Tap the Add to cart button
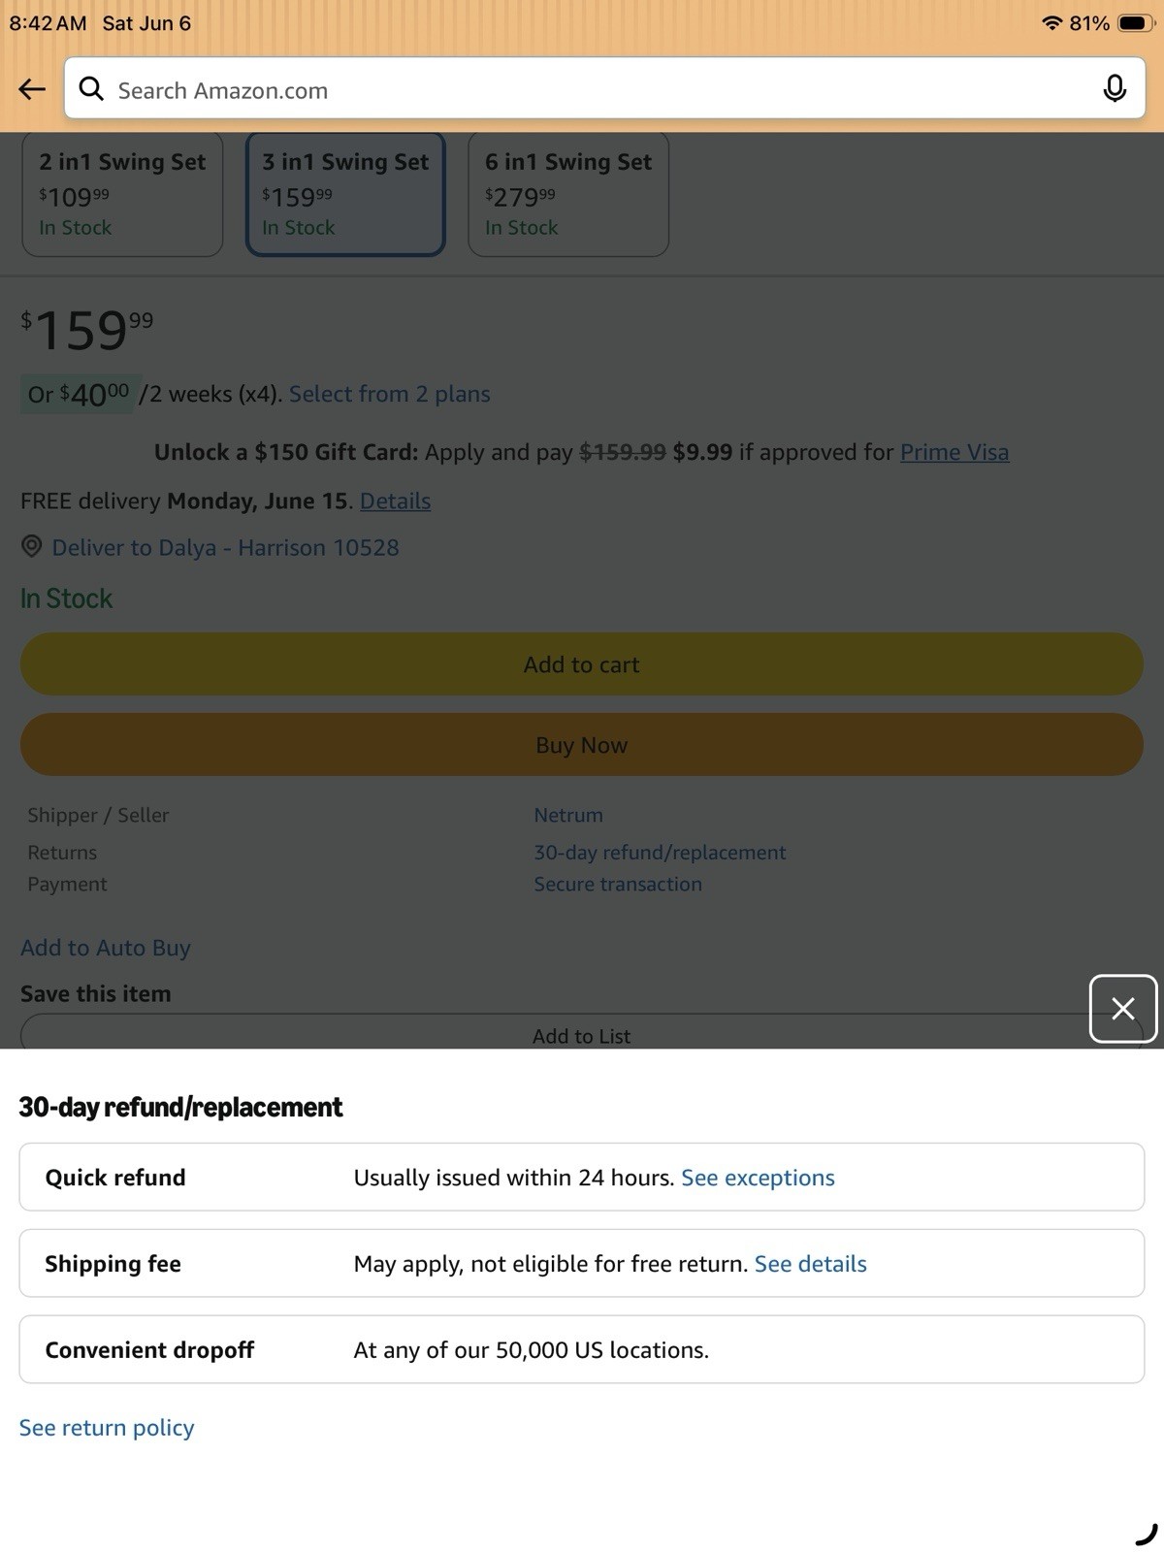Screen dimensions: 1164x1552 (582, 664)
